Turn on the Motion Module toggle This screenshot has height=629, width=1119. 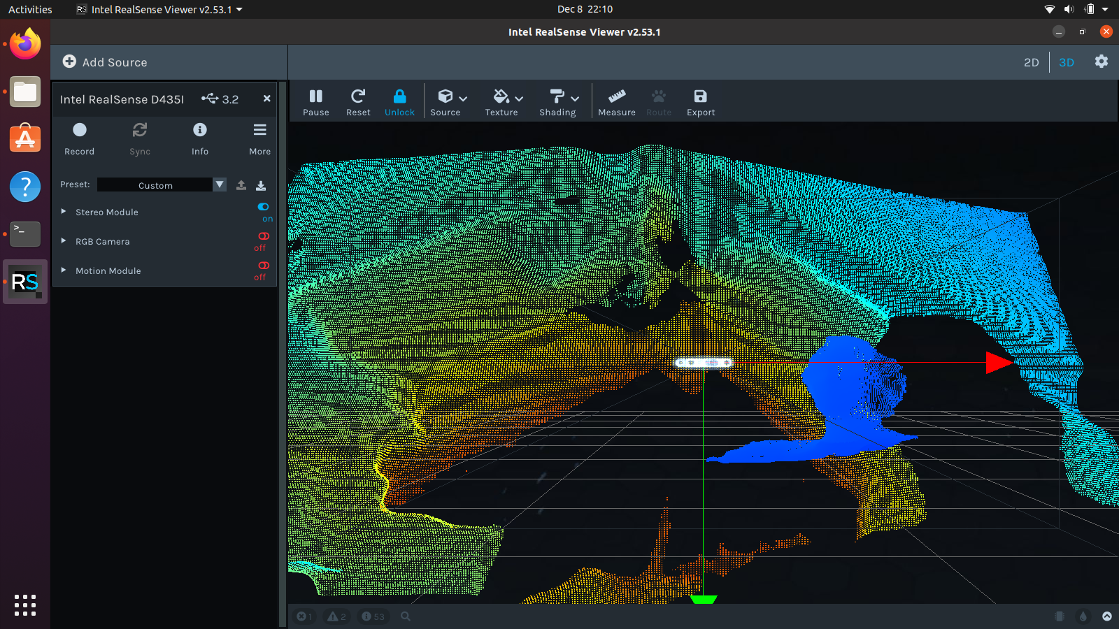point(264,266)
